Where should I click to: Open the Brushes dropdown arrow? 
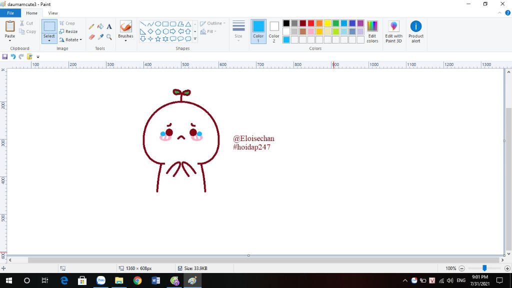pyautogui.click(x=125, y=41)
